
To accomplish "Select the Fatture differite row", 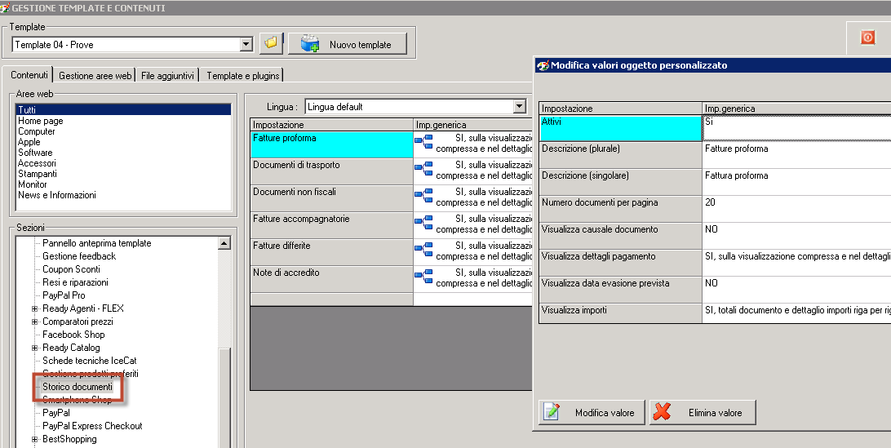I will (332, 252).
